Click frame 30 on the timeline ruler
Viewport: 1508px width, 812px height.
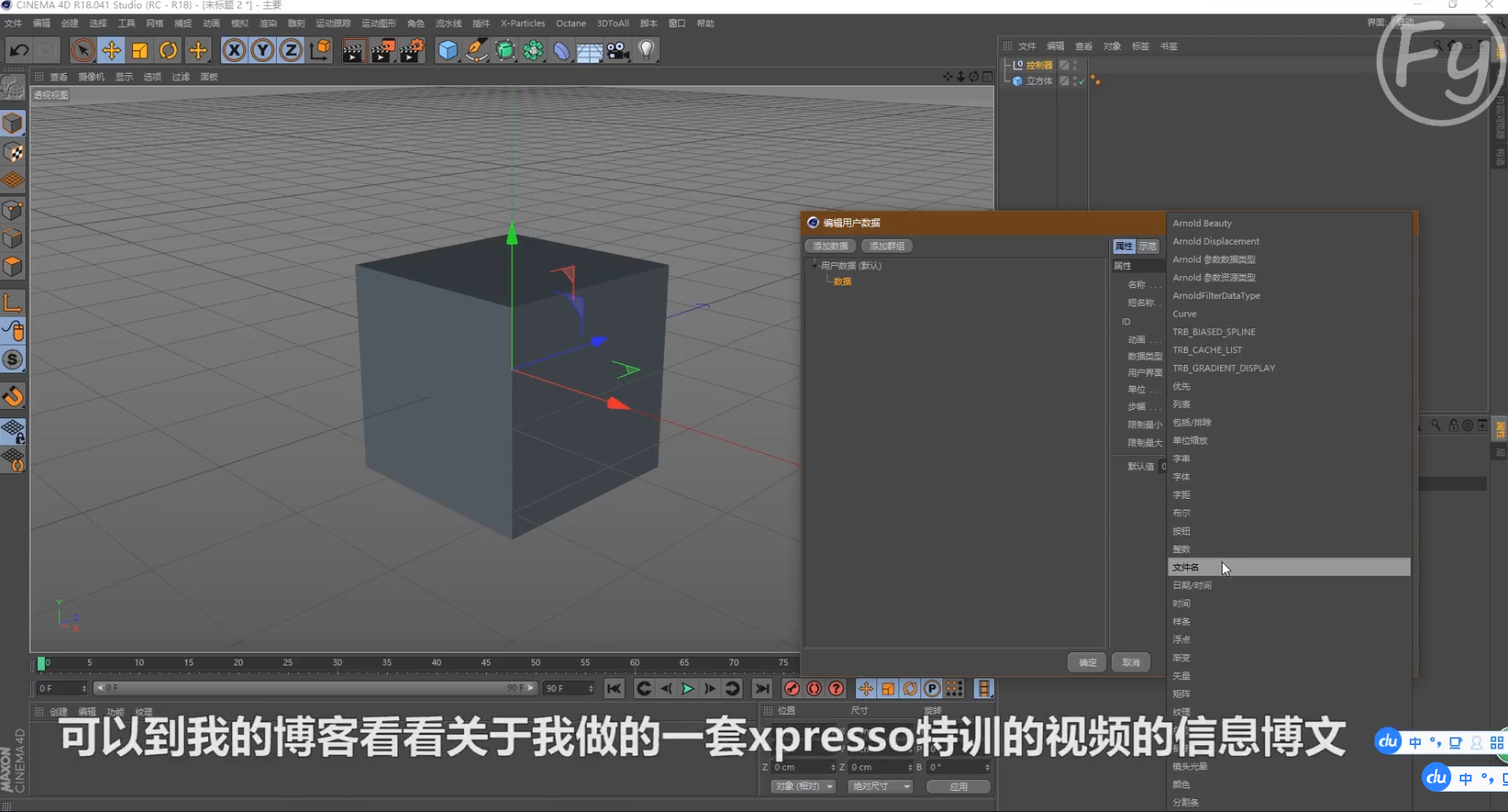pyautogui.click(x=337, y=663)
